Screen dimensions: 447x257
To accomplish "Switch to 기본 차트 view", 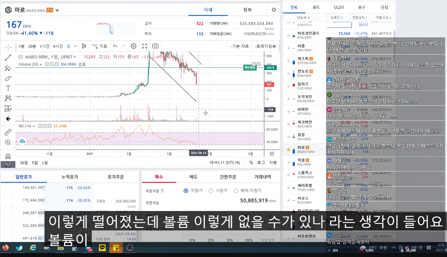I will [240, 46].
